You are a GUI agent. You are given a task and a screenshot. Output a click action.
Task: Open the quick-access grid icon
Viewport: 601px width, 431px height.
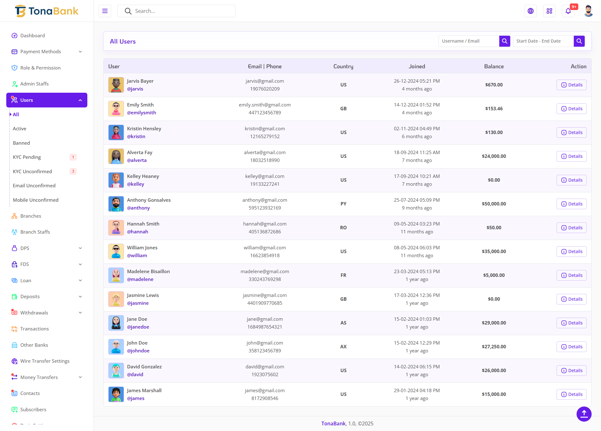click(549, 11)
